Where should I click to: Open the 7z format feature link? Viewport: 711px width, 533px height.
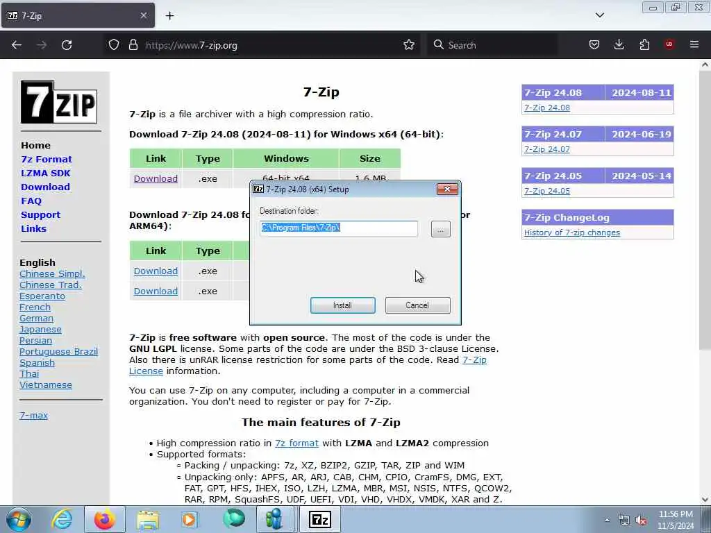pos(296,443)
